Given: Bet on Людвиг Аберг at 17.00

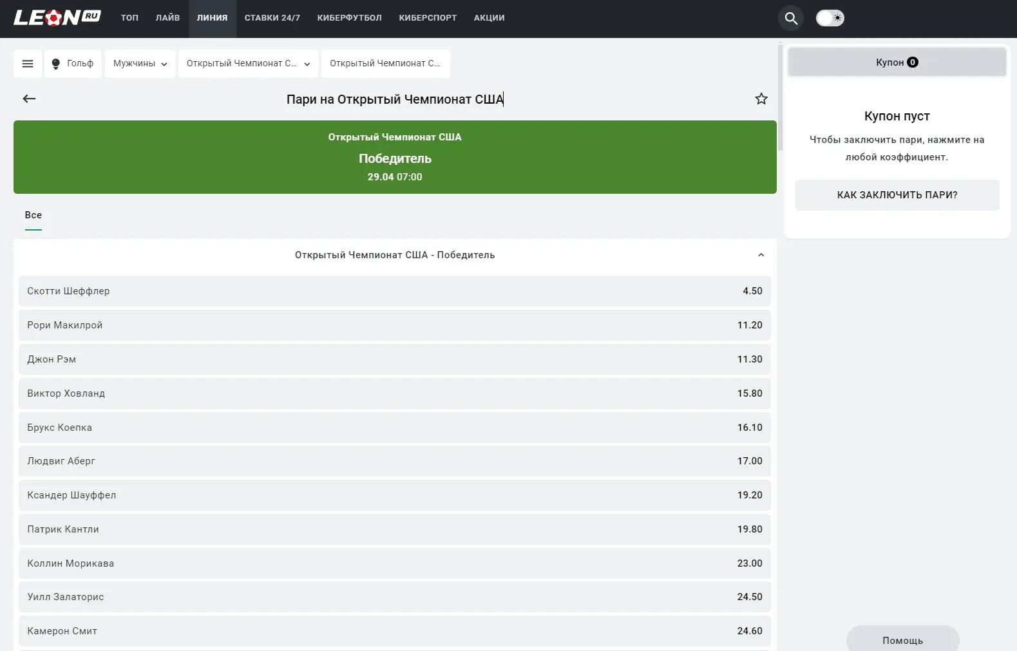Looking at the screenshot, I should pyautogui.click(x=394, y=461).
